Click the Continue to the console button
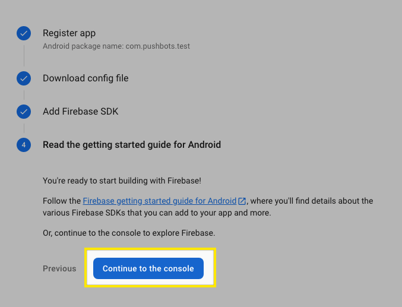 pyautogui.click(x=148, y=268)
